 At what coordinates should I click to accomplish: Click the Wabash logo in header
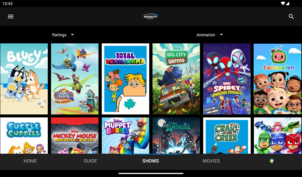tap(151, 17)
